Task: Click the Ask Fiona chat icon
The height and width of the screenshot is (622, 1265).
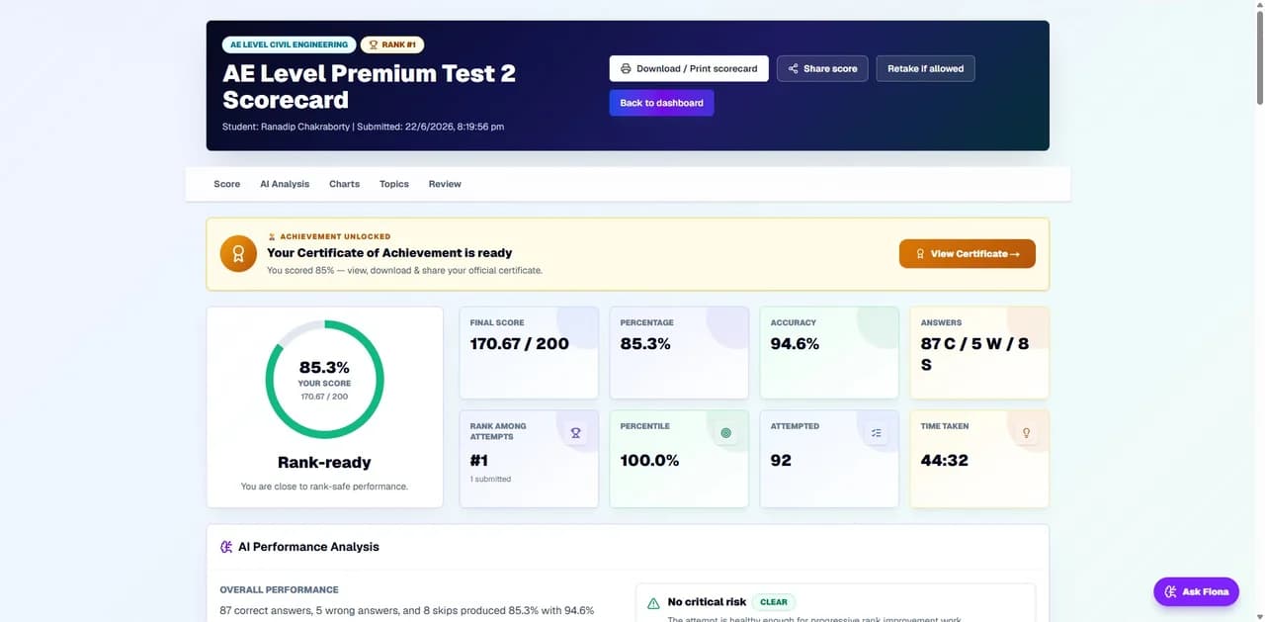Action: (1171, 591)
